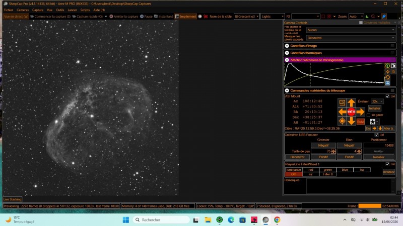The image size is (403, 226).
Task: Click the padlock icon beside histogram
Action: [x=393, y=72]
